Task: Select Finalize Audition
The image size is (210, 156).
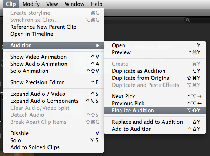Action: pos(155,111)
